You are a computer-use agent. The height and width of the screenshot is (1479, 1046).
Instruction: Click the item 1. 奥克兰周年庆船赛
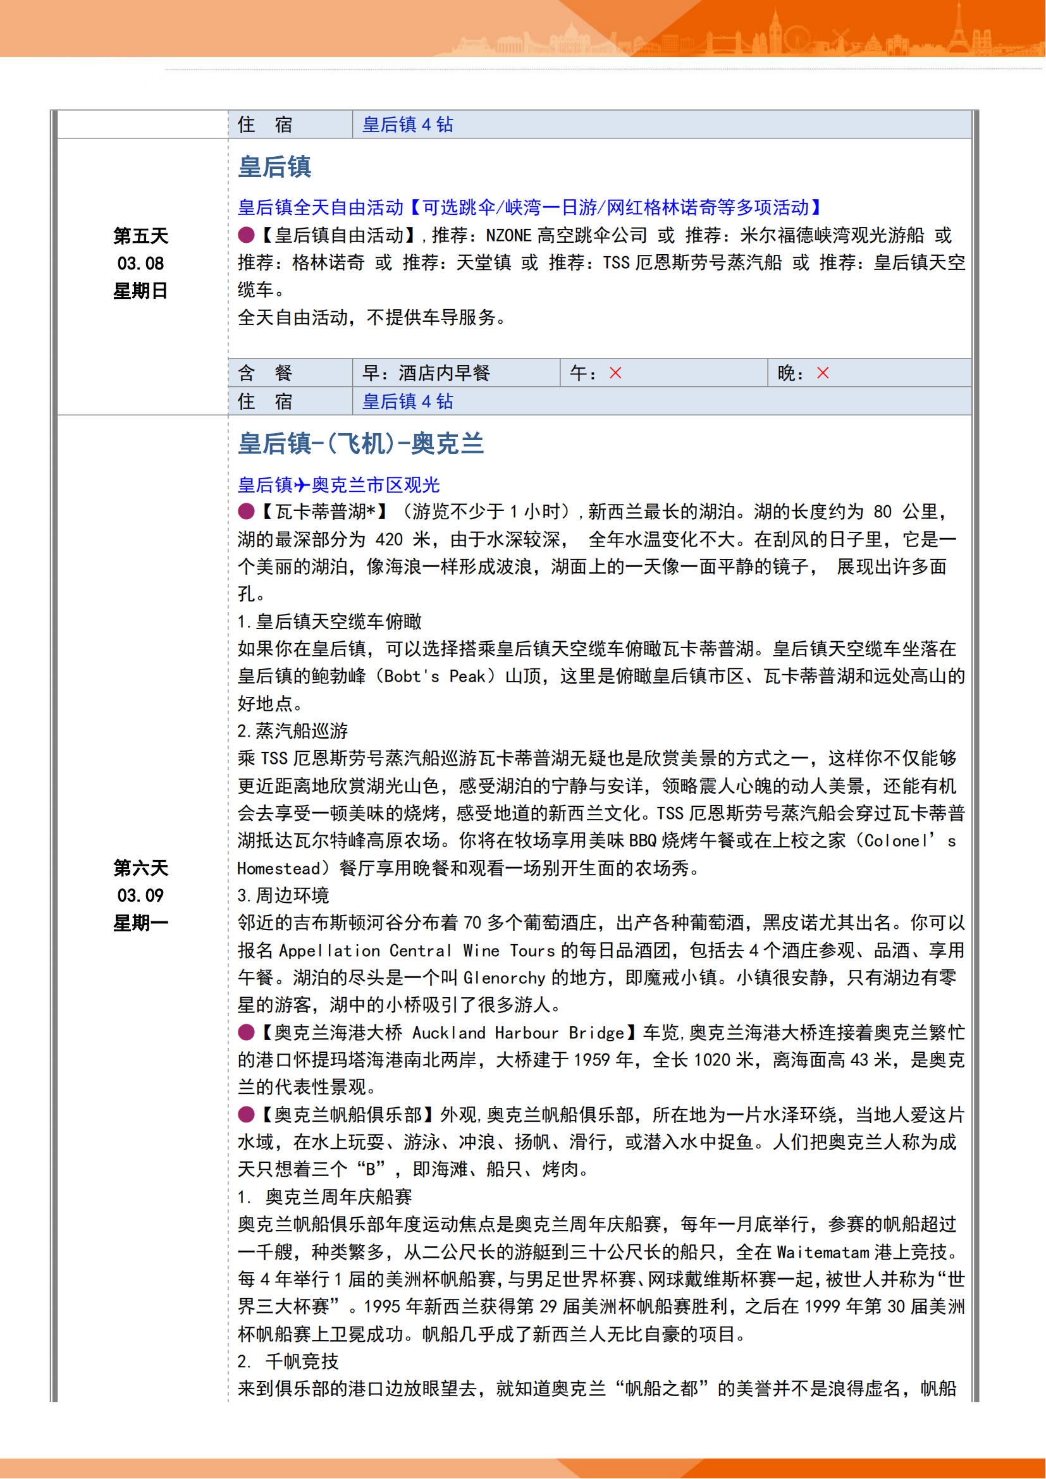325,1197
